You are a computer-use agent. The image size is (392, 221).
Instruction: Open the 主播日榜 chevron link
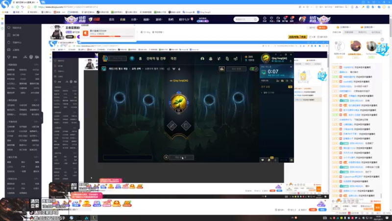point(343,27)
